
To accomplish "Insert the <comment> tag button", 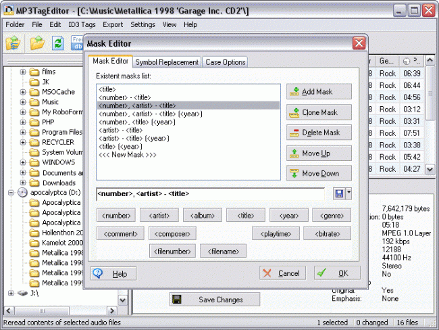I will [x=120, y=233].
